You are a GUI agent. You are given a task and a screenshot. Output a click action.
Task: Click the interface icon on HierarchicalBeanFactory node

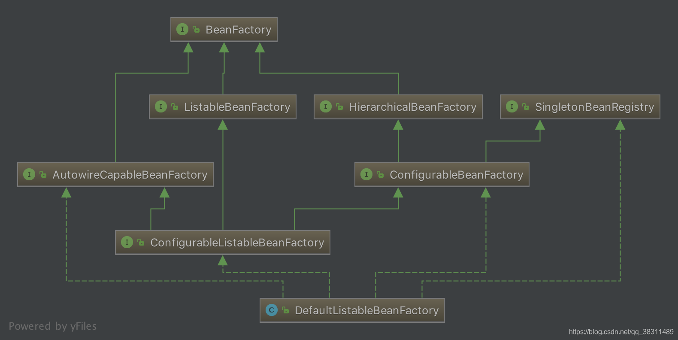tap(326, 106)
